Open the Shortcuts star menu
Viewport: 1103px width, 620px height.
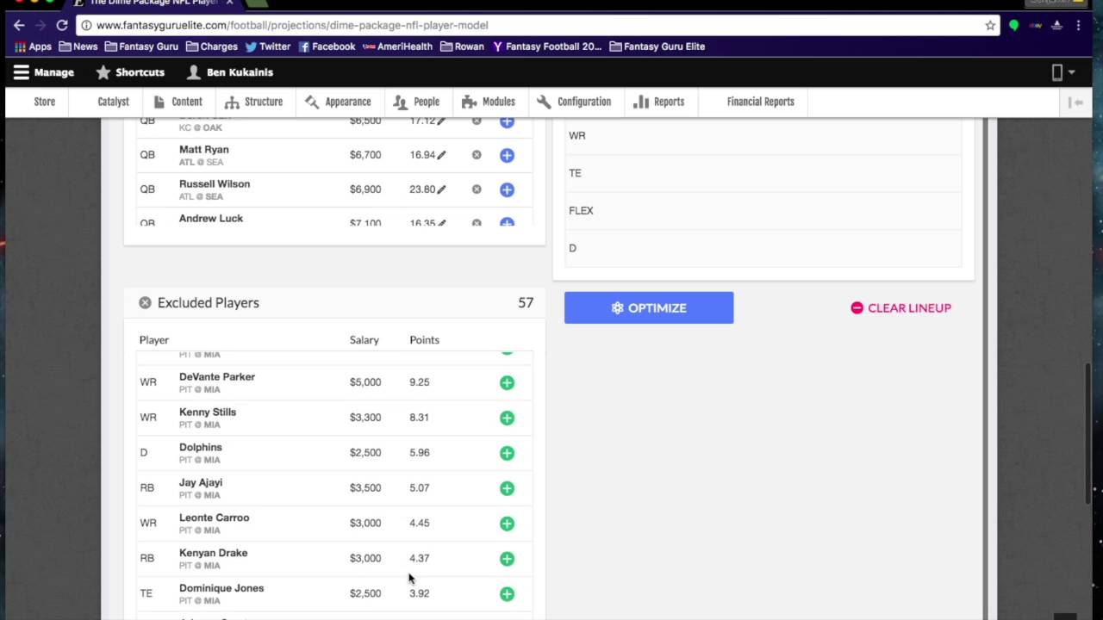(130, 72)
